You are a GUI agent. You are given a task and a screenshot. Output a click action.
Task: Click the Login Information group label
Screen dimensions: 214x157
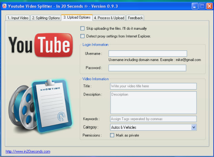(x=96, y=45)
